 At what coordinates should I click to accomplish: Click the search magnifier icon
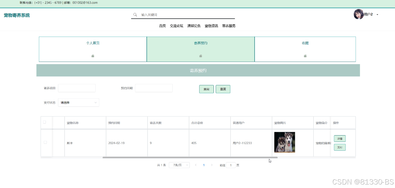tap(135, 15)
